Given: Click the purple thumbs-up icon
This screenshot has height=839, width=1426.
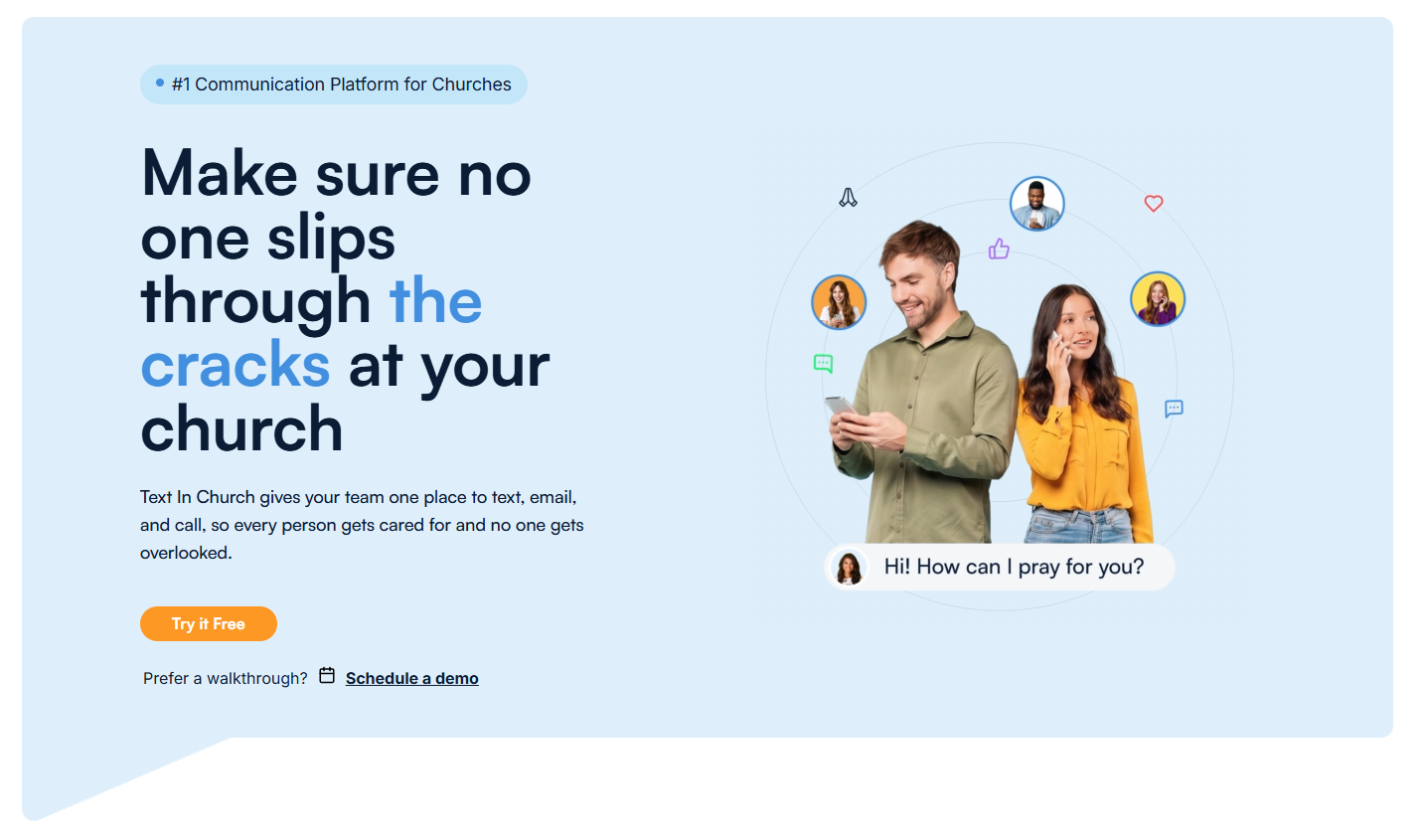Looking at the screenshot, I should click(999, 249).
